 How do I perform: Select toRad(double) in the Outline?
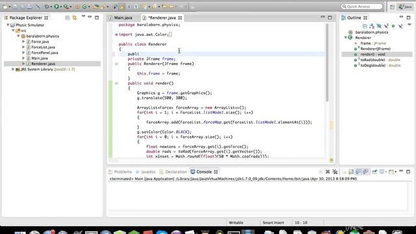[380, 60]
